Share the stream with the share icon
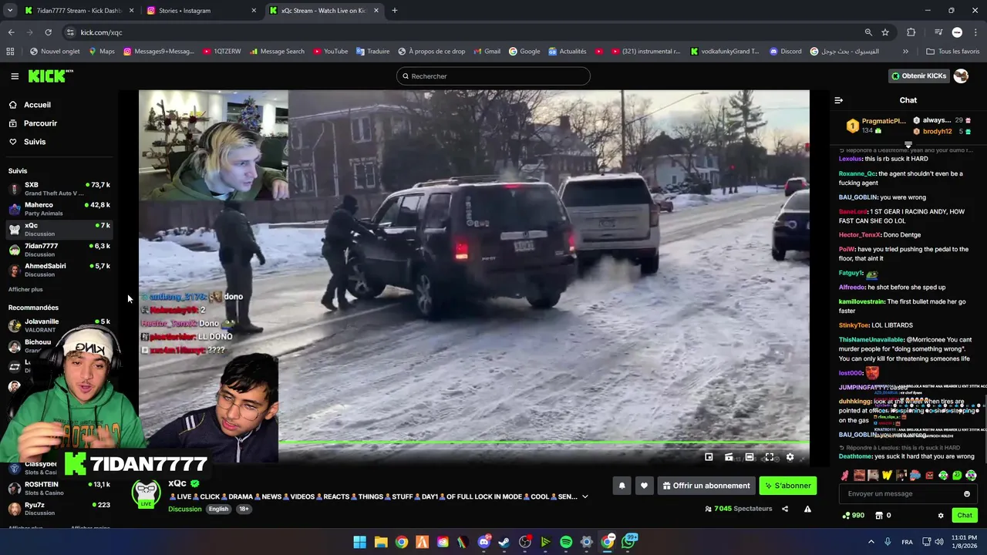This screenshot has height=555, width=987. click(x=785, y=509)
